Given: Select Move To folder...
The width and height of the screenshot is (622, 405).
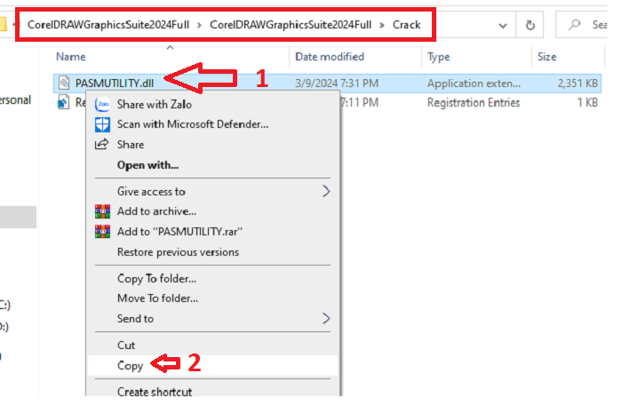Looking at the screenshot, I should pos(157,298).
